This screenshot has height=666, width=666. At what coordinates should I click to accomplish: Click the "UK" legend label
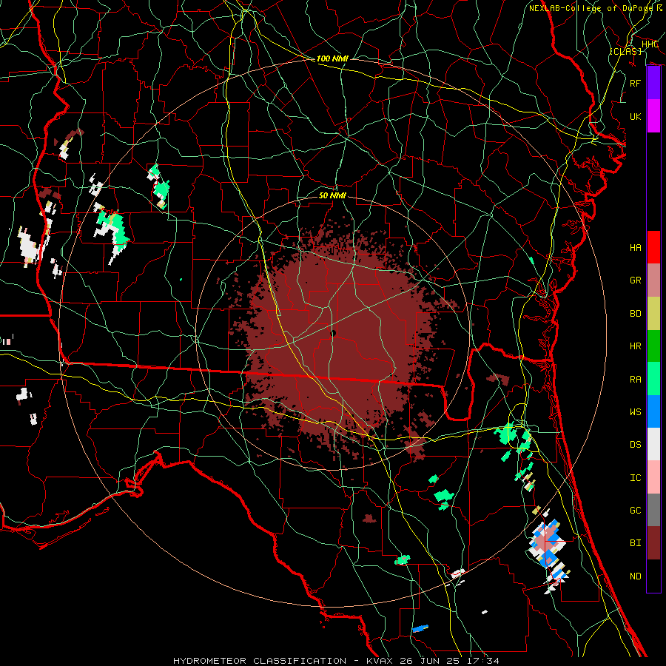pos(636,116)
